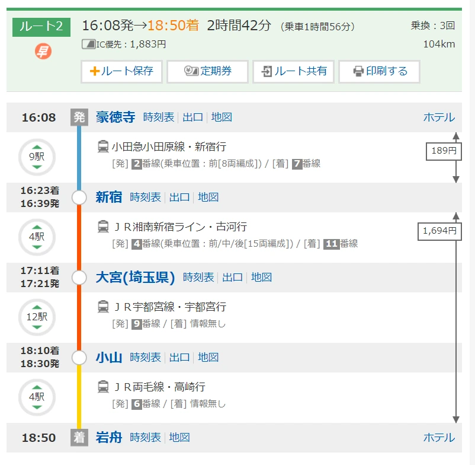Click the ホテル link beside 豪徳寺
Viewport: 475px width, 465px height.
pyautogui.click(x=438, y=117)
